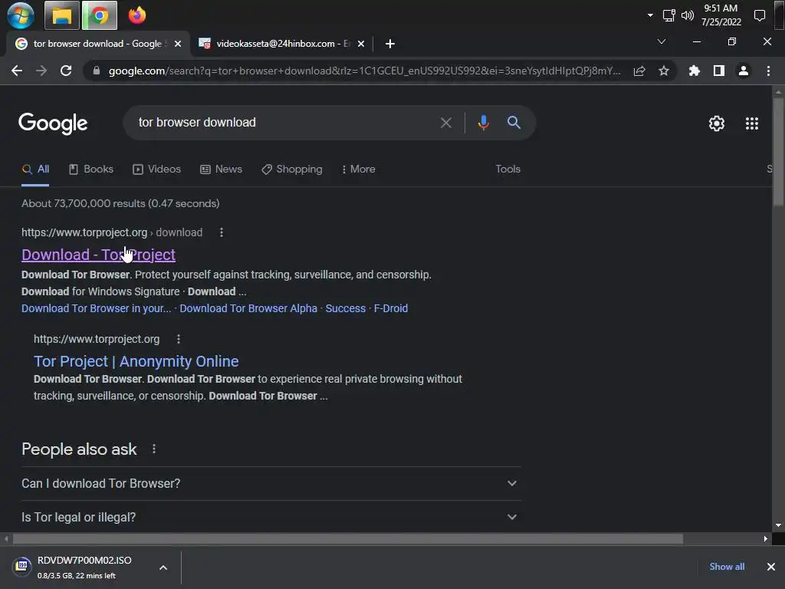Submit search with the magnifier icon
This screenshot has height=589, width=785.
coord(514,122)
